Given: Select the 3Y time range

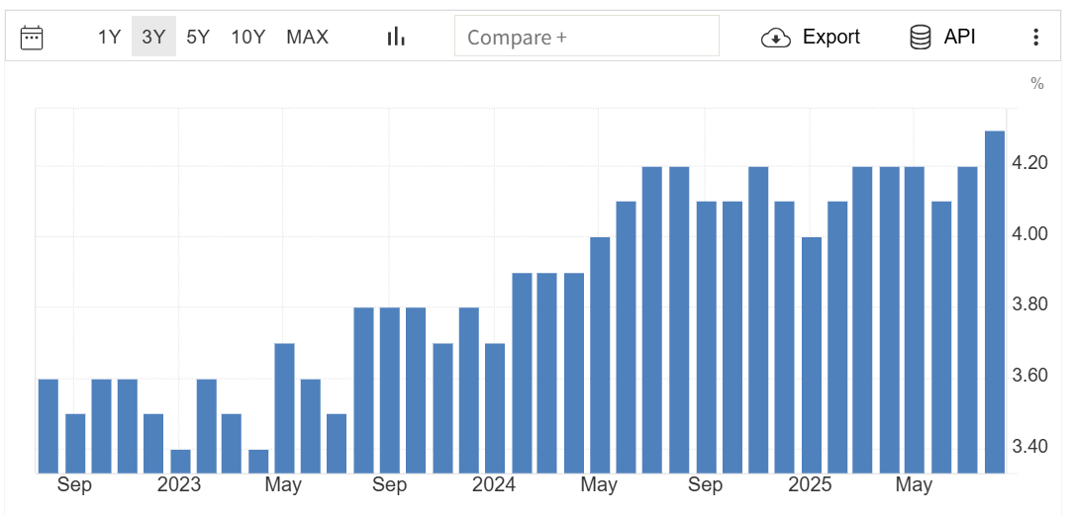Looking at the screenshot, I should click(153, 38).
